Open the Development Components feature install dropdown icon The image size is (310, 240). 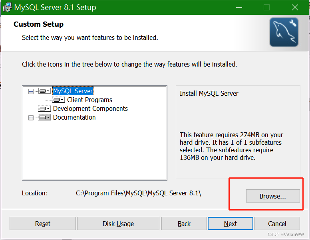(44, 108)
